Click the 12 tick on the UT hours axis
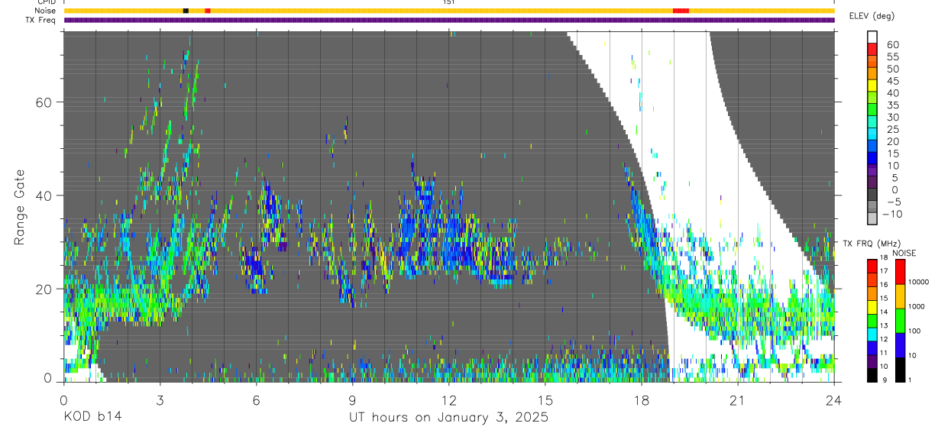938x433 pixels. pos(449,400)
